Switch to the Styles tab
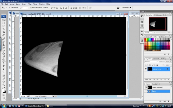Screen dimensions: 173x108 point(162,37)
